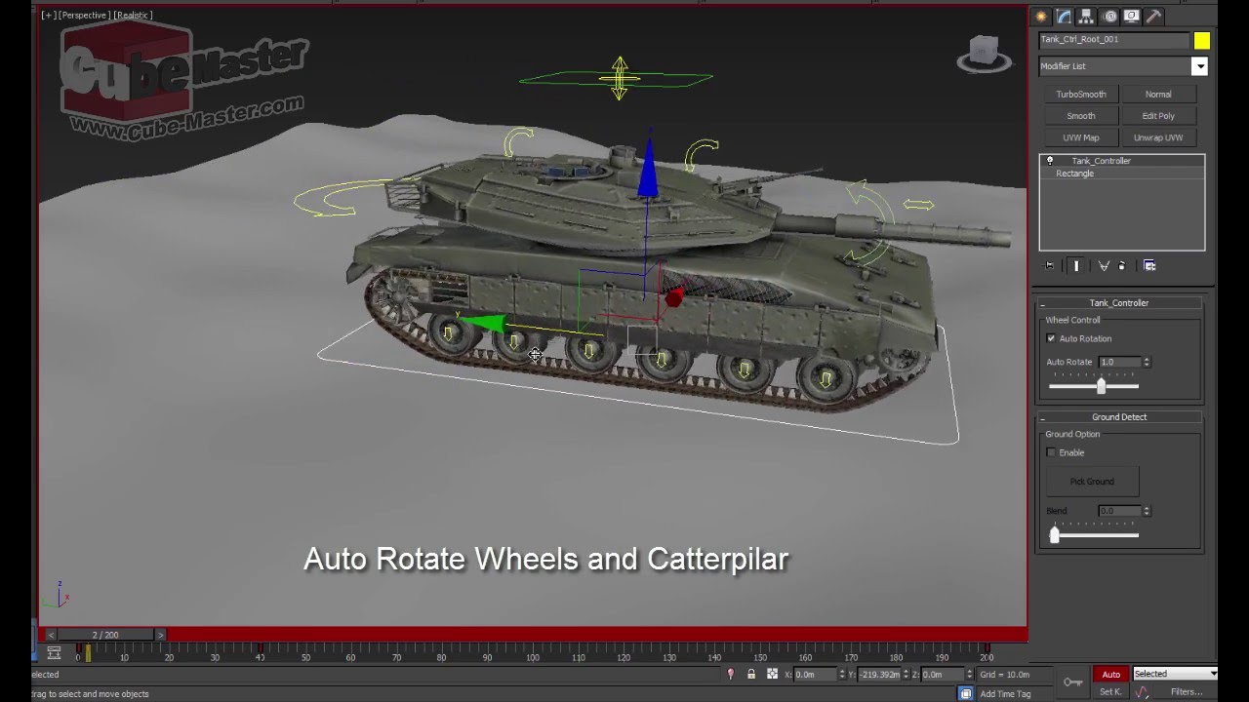
Task: Click Make Unique stack icon
Action: coord(1104,265)
